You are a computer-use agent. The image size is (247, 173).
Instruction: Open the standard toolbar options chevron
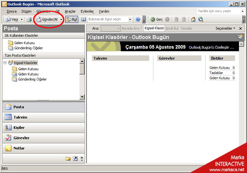[x=144, y=19]
